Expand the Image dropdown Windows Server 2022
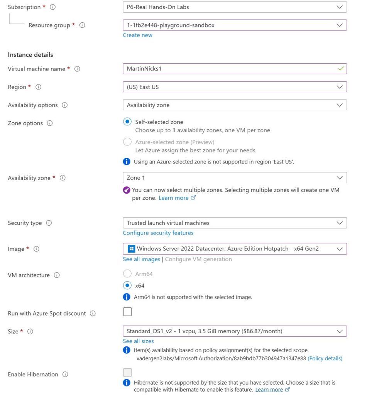The height and width of the screenshot is (395, 384). (x=235, y=249)
